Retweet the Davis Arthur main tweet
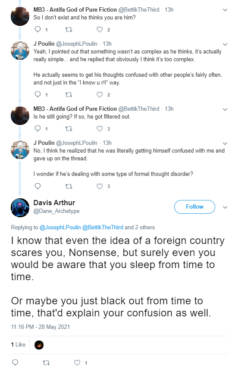The image size is (235, 375). point(46,363)
